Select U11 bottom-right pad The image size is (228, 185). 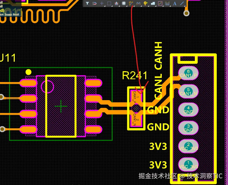point(93,129)
